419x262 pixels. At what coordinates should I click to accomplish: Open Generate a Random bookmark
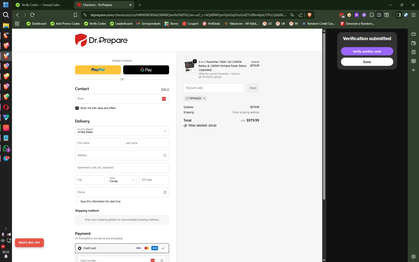tap(358, 24)
